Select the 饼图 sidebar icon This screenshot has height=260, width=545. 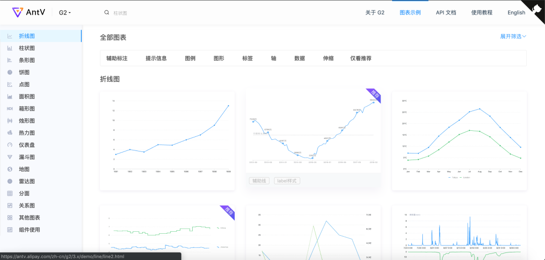click(x=10, y=72)
